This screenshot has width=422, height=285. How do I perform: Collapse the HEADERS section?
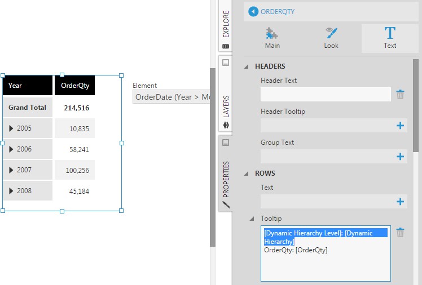pos(246,66)
